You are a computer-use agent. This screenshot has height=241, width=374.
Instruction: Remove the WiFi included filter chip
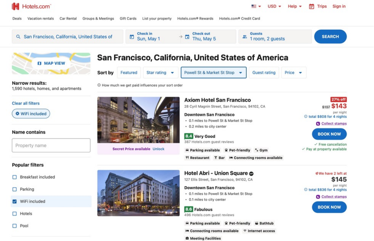[17, 114]
